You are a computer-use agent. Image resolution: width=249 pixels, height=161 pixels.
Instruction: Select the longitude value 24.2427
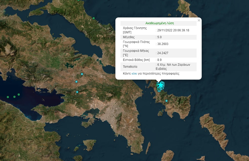pyautogui.click(x=163, y=53)
